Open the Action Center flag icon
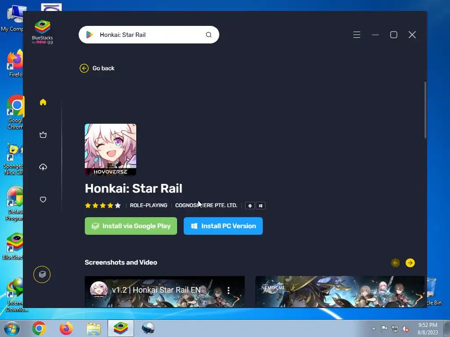The height and width of the screenshot is (337, 450). (384, 329)
